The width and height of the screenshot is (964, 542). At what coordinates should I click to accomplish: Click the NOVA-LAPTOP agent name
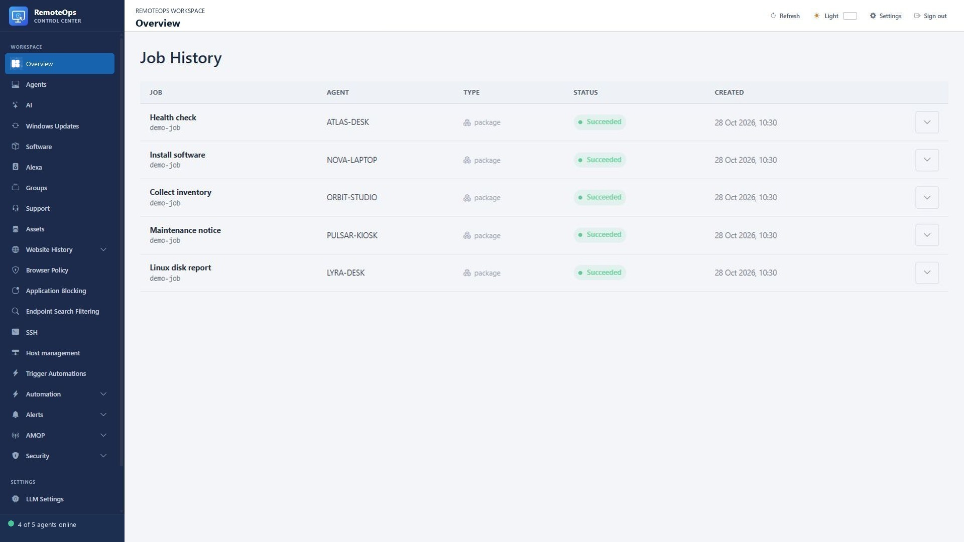coord(351,160)
